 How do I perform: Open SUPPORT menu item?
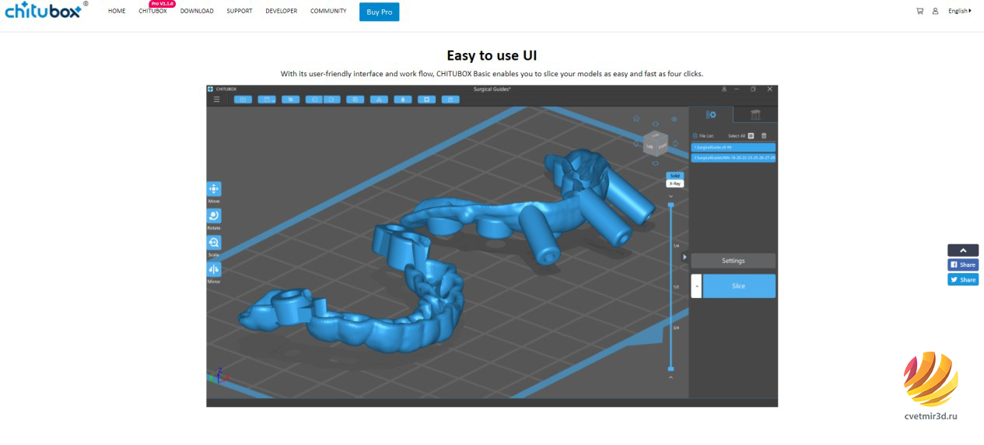pos(240,11)
